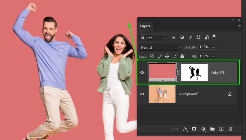Viewport: 246px width, 140px height.
Task: Click the Lock all button
Action: tap(182, 56)
